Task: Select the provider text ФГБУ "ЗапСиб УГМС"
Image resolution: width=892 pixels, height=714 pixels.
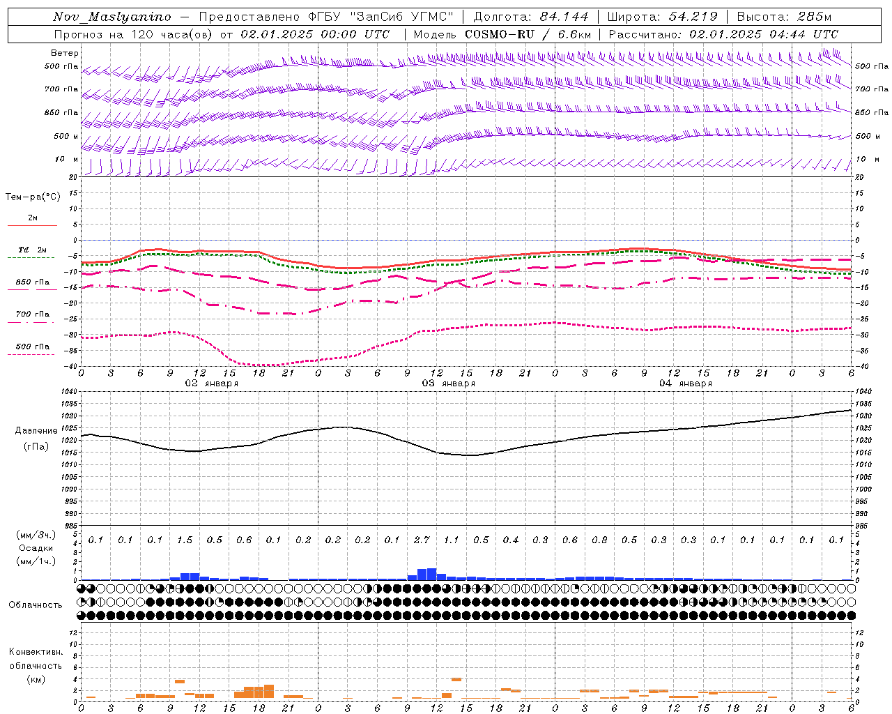Action: pos(381,17)
